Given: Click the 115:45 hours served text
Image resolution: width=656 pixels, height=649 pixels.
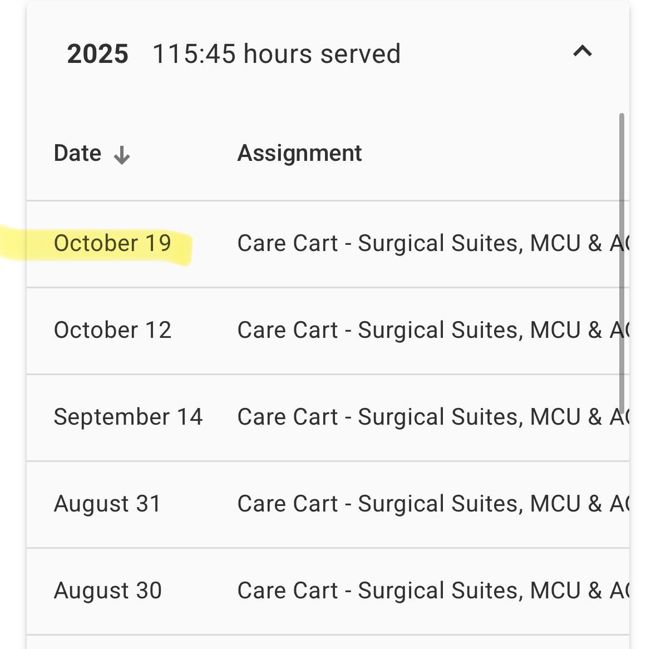Looking at the screenshot, I should tap(276, 54).
